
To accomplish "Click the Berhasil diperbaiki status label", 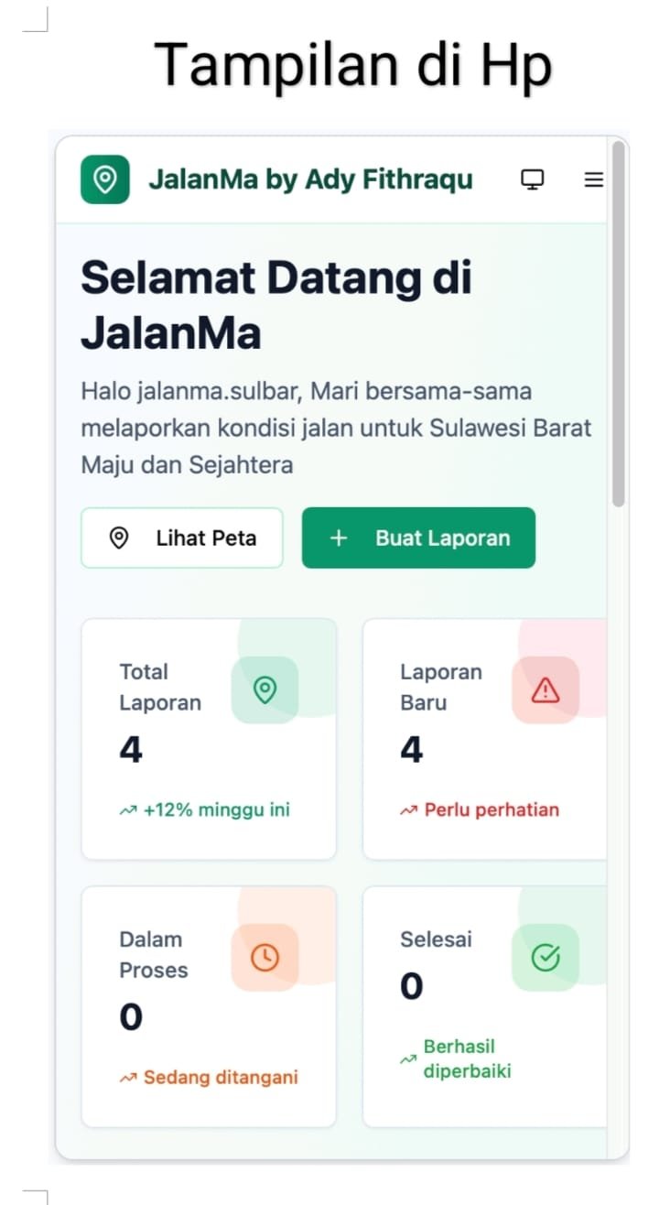I will (467, 1058).
